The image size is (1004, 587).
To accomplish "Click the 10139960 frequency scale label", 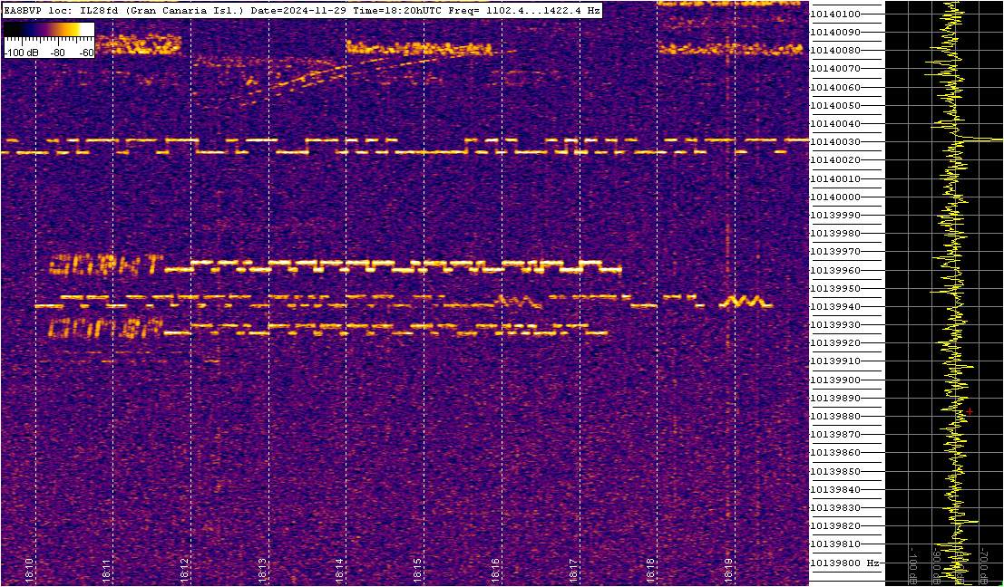I will 835,270.
